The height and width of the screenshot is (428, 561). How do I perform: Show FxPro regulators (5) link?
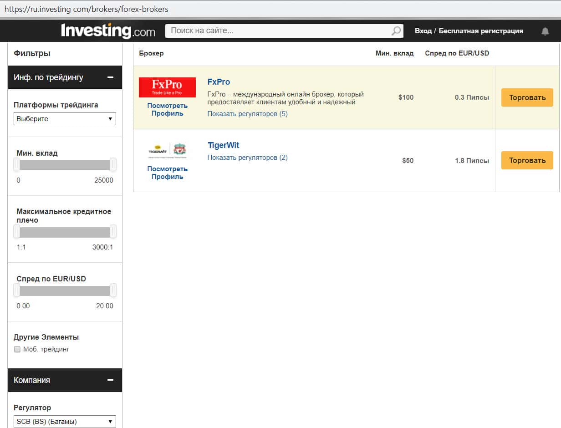tap(247, 114)
